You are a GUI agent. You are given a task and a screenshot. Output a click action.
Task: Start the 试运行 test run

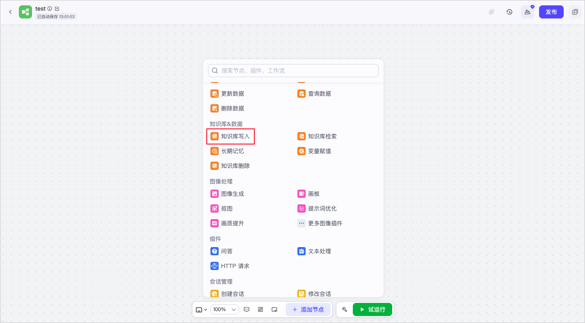(372, 309)
